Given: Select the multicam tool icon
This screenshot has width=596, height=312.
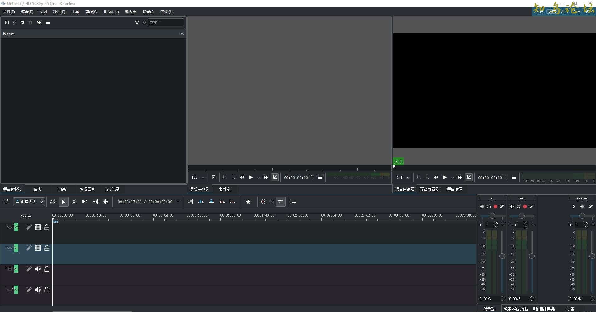Looking at the screenshot, I should [x=106, y=202].
